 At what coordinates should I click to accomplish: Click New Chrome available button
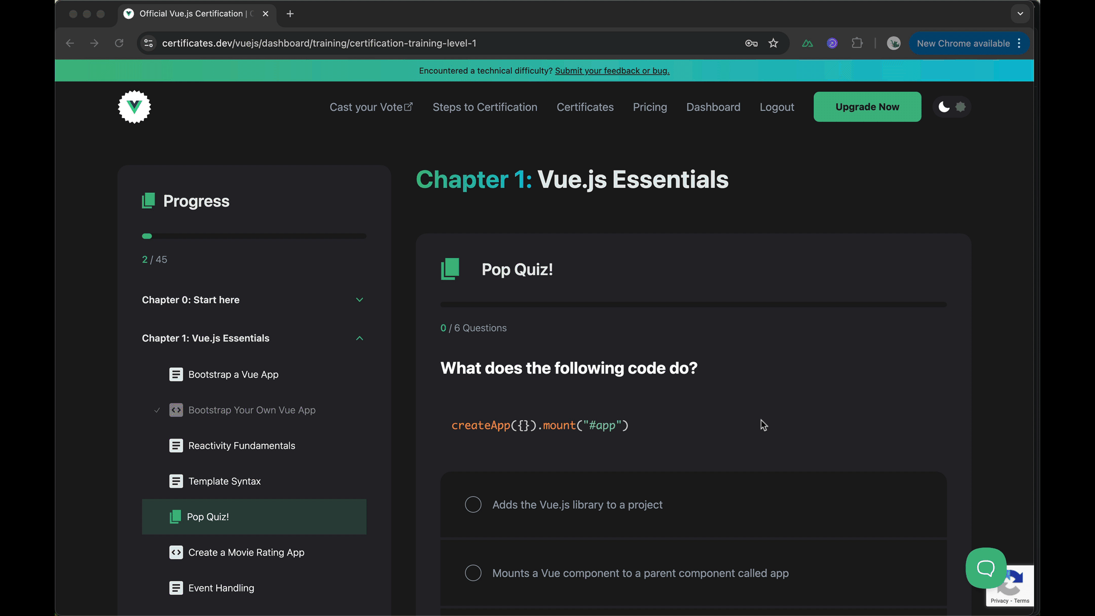(x=969, y=43)
